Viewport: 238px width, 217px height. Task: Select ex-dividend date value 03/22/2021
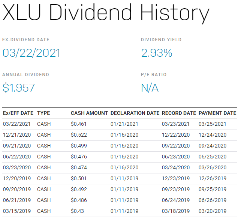pos(31,53)
